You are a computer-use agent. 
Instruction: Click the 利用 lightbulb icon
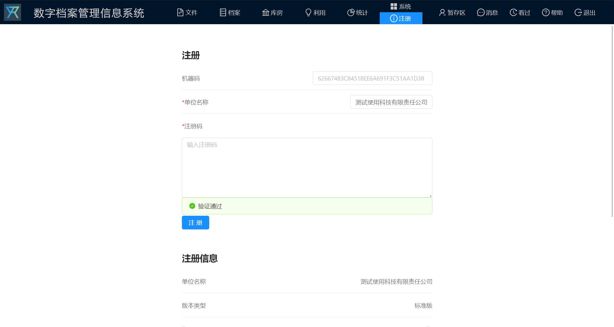point(308,13)
